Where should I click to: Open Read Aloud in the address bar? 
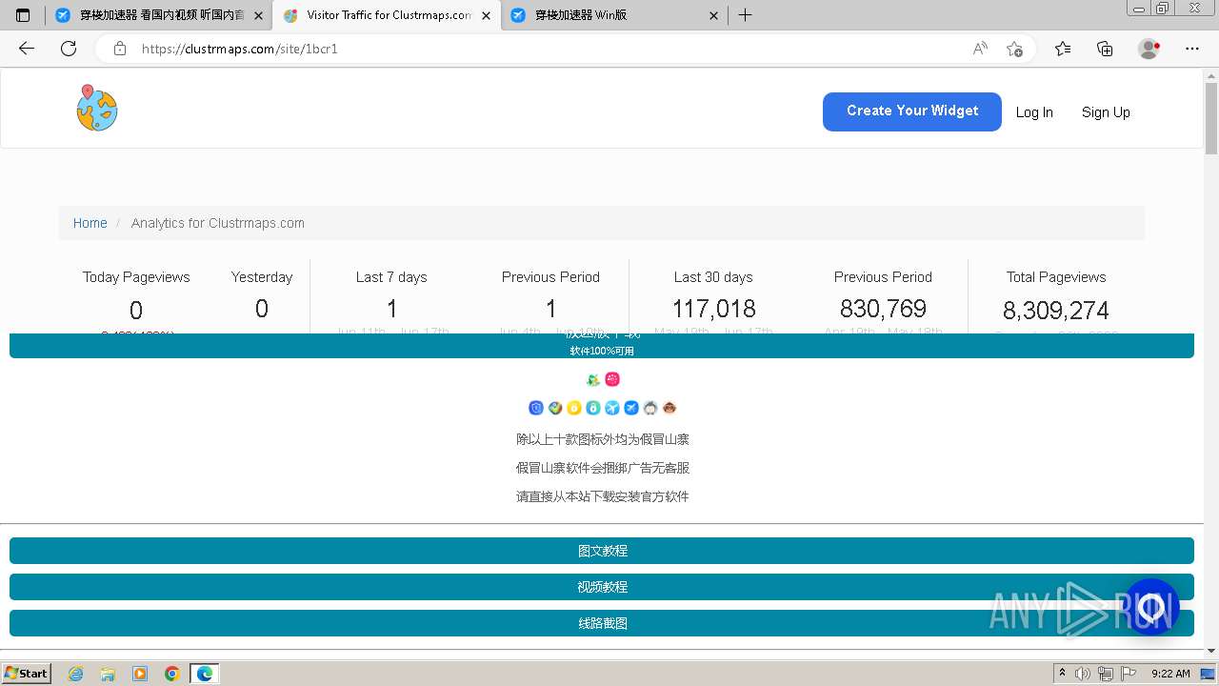pyautogui.click(x=980, y=49)
